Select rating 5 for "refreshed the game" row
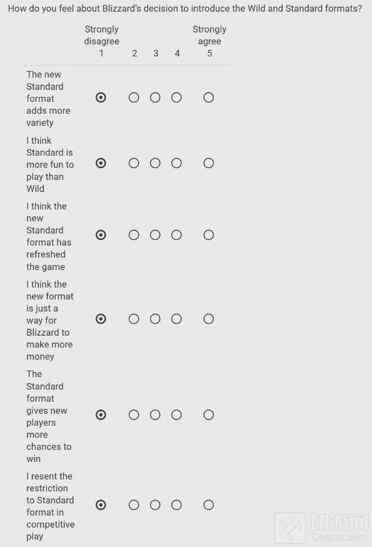This screenshot has height=547, width=372. pyautogui.click(x=209, y=235)
